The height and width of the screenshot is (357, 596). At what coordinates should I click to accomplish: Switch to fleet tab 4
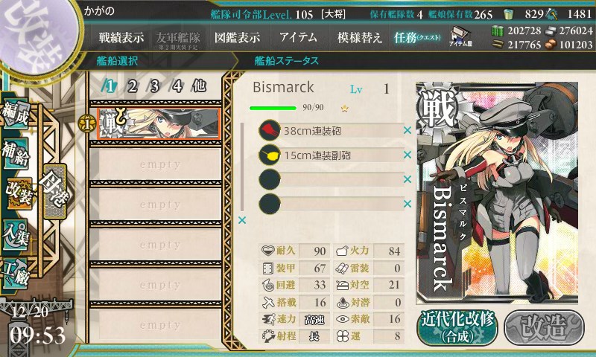tap(177, 86)
